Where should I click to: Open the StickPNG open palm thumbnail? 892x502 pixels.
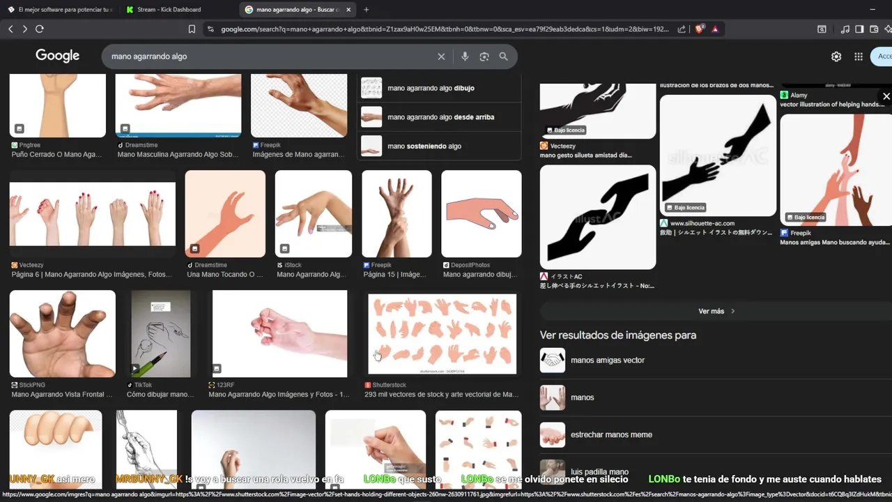pos(63,334)
